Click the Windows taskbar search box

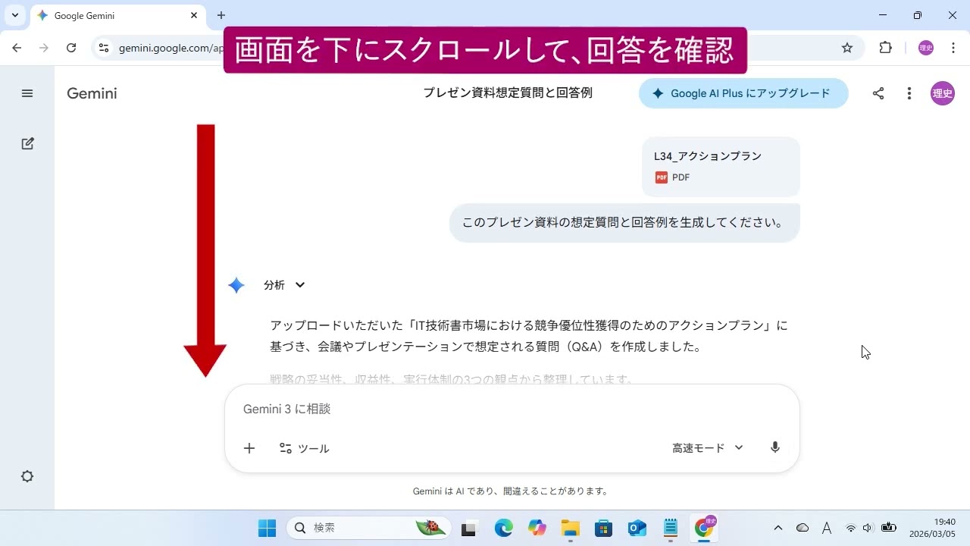coord(368,528)
